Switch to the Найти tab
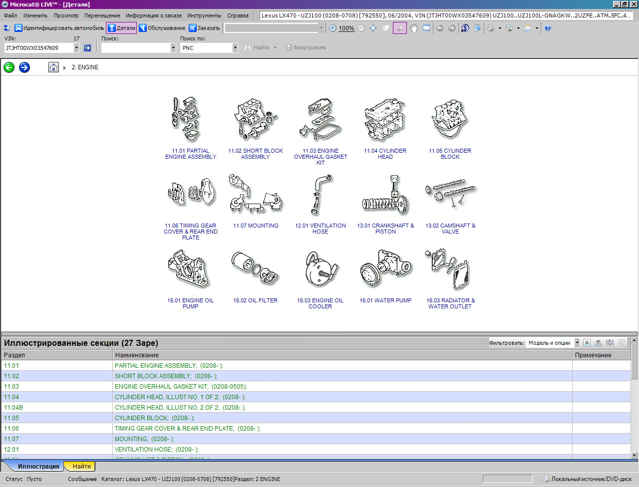The height and width of the screenshot is (487, 639). (81, 467)
